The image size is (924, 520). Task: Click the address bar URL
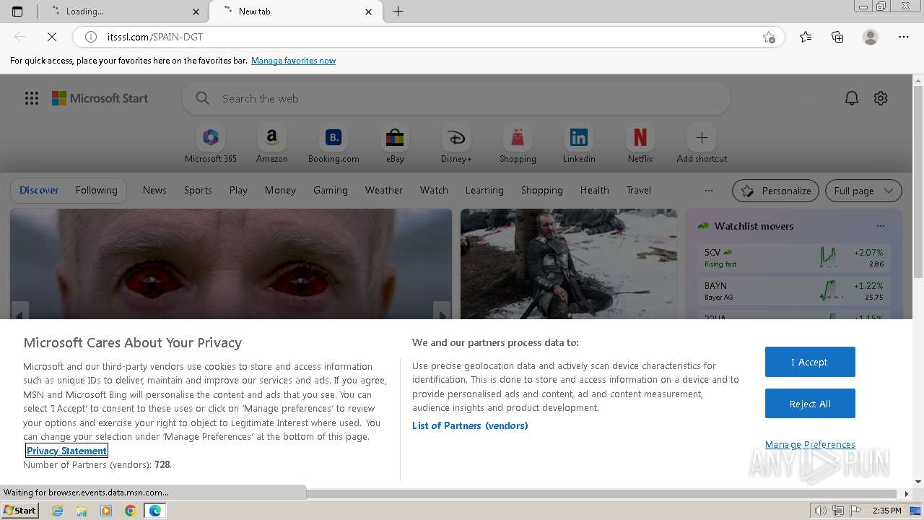155,37
